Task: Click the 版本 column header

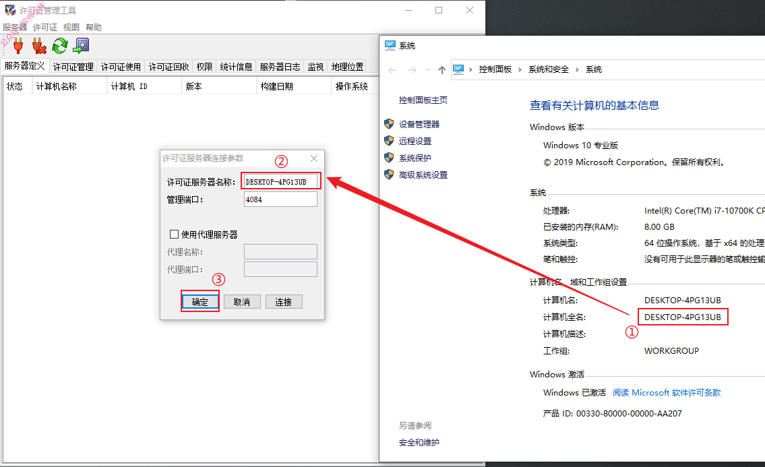Action: point(219,86)
